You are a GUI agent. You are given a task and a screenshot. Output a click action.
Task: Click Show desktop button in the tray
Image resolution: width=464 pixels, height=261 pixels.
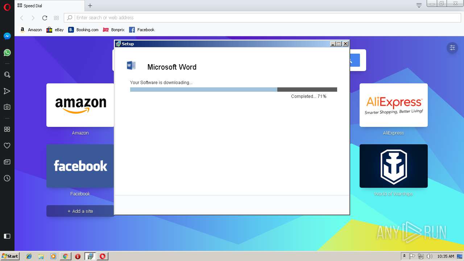click(x=460, y=256)
